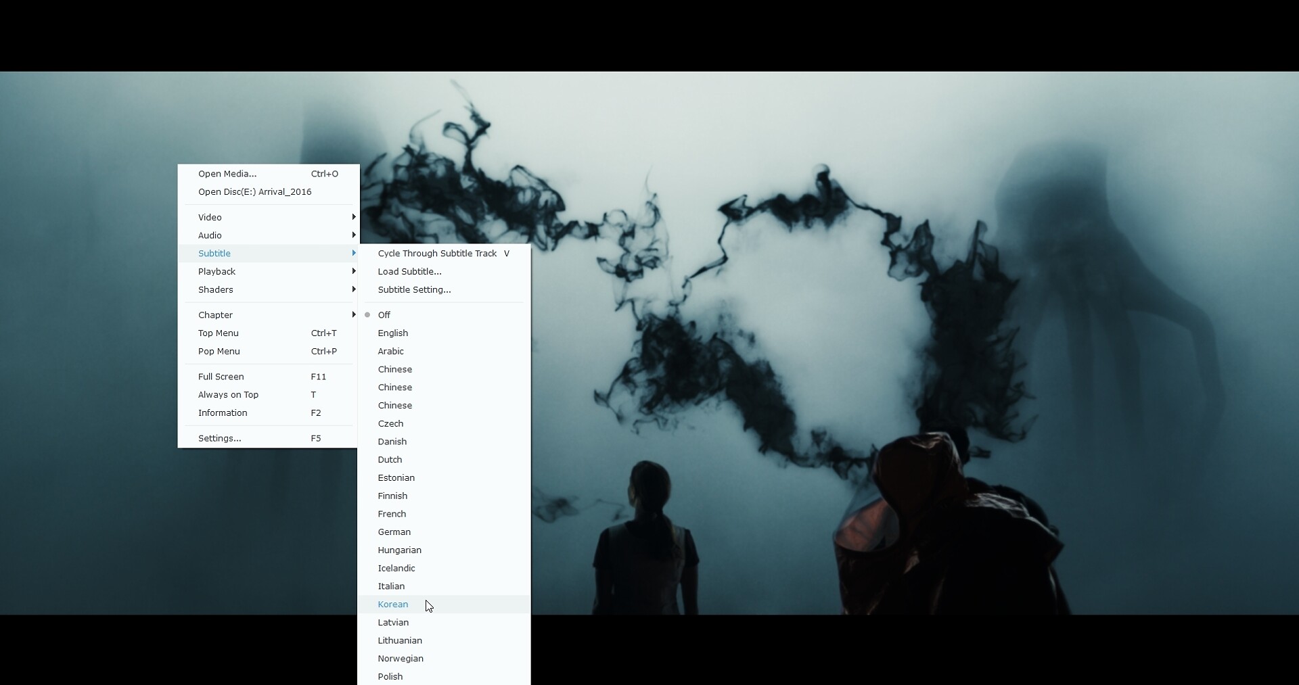Select French subtitle track
Viewport: 1299px width, 685px height.
392,514
